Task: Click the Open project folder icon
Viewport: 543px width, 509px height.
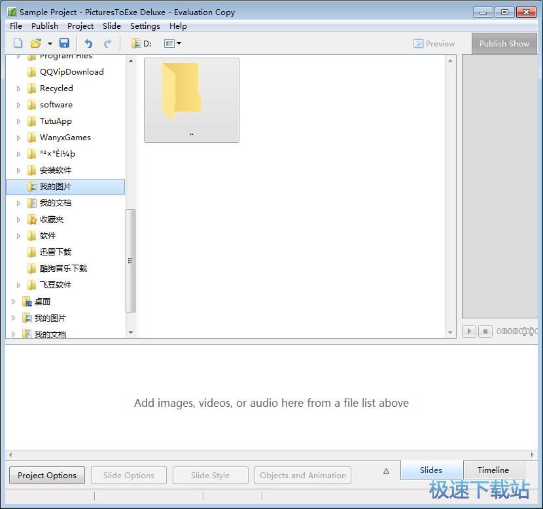Action: 36,43
